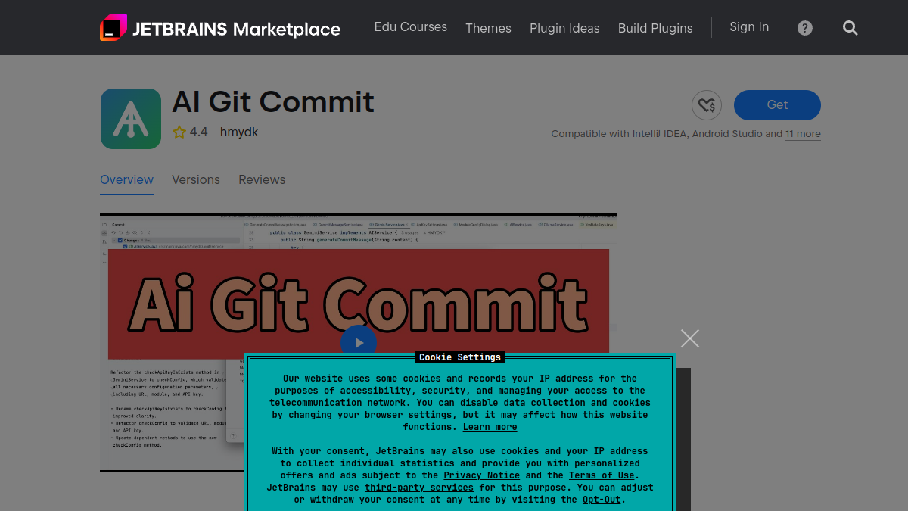Image resolution: width=908 pixels, height=511 pixels.
Task: Play the Ai Git Commit video
Action: click(x=359, y=342)
